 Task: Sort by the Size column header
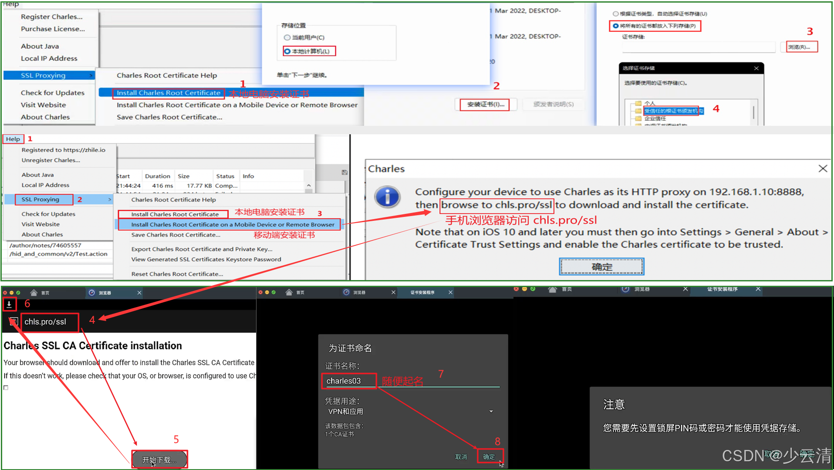pyautogui.click(x=183, y=176)
